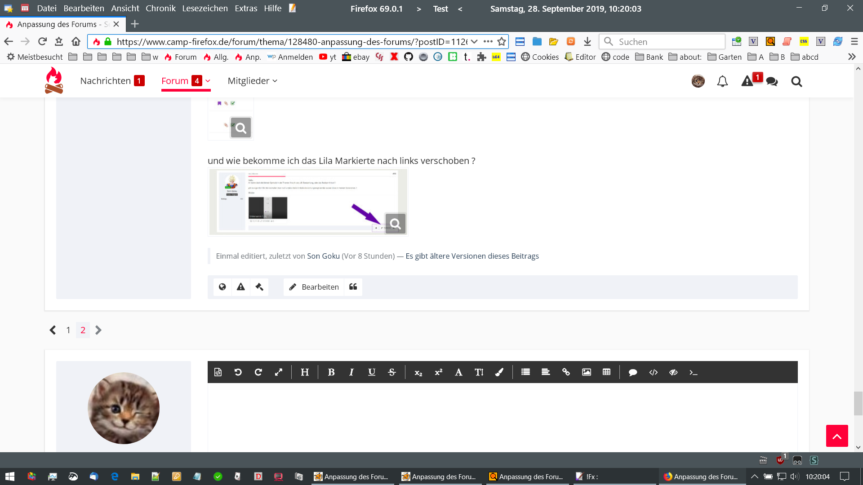This screenshot has height=485, width=863.
Task: Insert image with editor toolbar icon
Action: [587, 372]
